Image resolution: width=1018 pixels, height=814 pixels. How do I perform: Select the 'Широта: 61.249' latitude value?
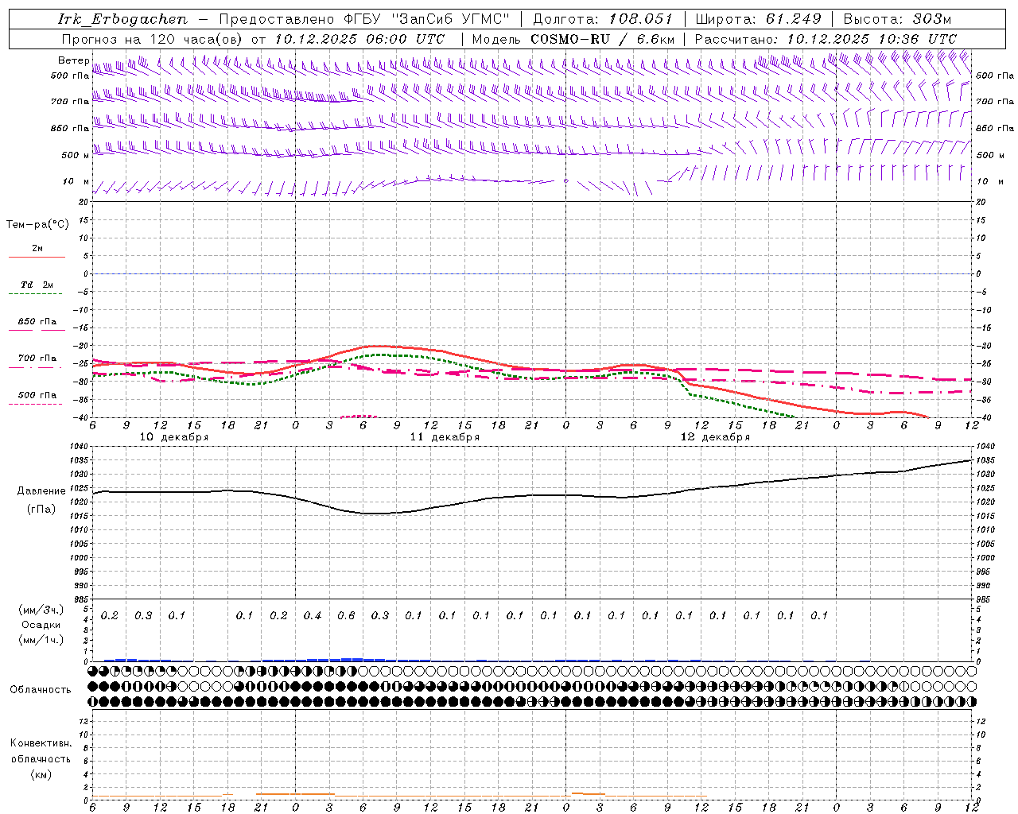[758, 19]
